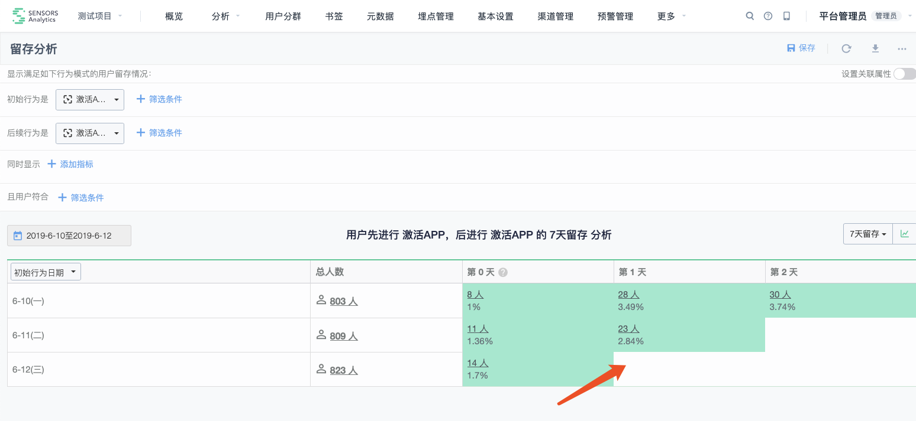Open the 预警管理 menu
The height and width of the screenshot is (421, 916).
click(615, 17)
